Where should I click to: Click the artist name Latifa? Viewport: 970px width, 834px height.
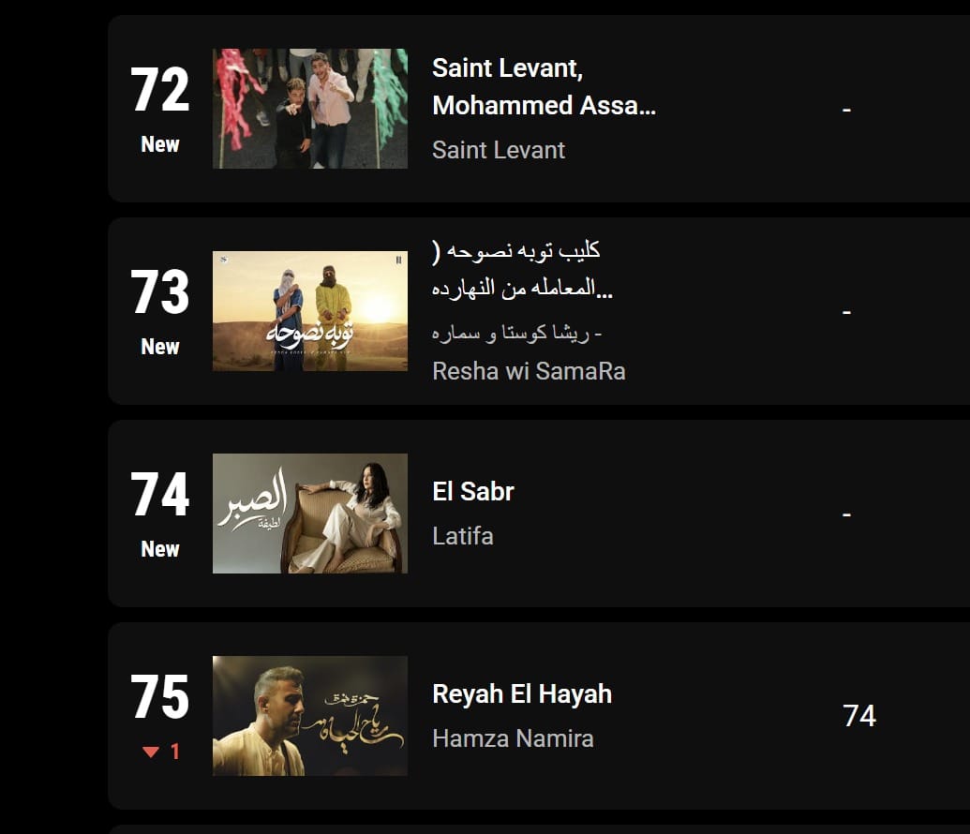point(463,536)
